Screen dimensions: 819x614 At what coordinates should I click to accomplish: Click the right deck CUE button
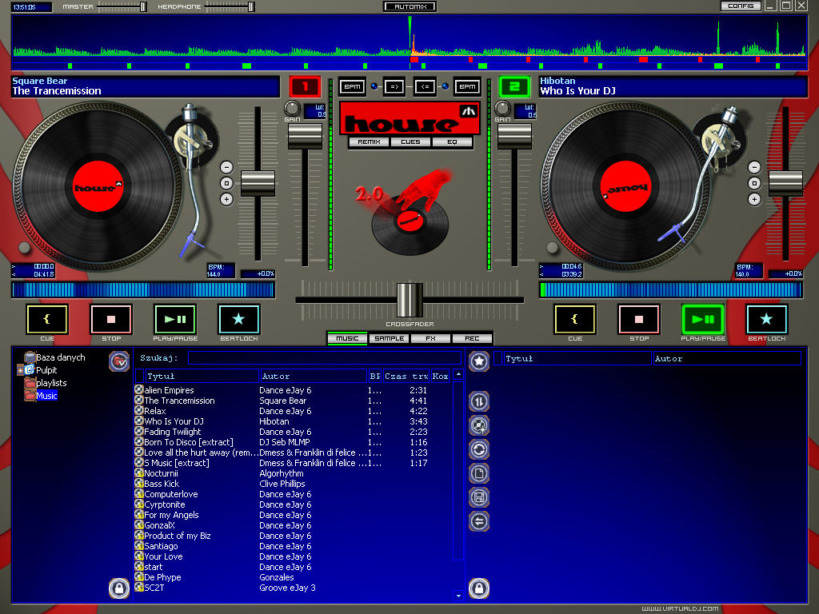574,319
